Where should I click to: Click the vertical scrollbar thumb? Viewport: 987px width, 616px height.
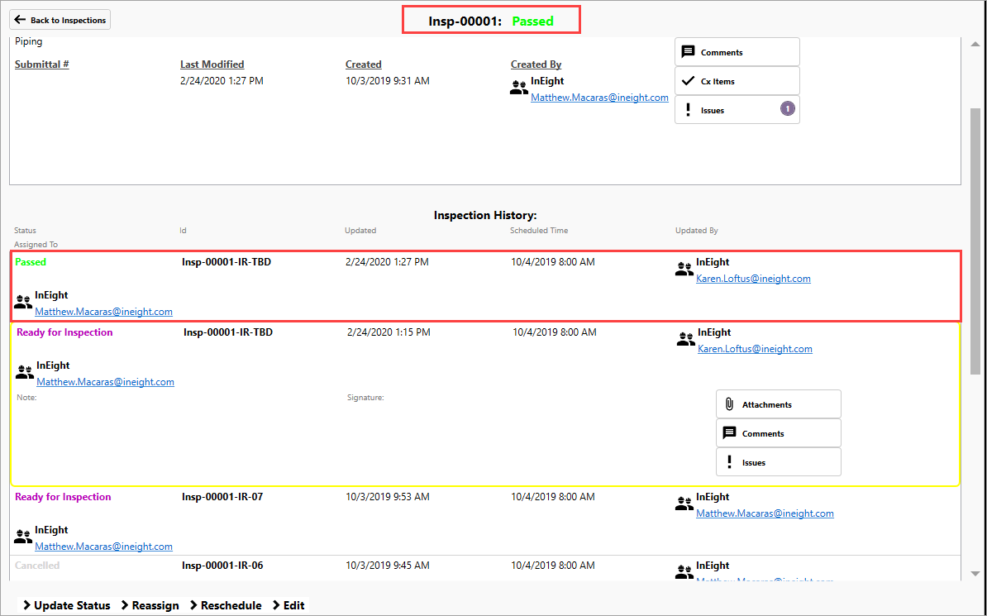tap(975, 240)
